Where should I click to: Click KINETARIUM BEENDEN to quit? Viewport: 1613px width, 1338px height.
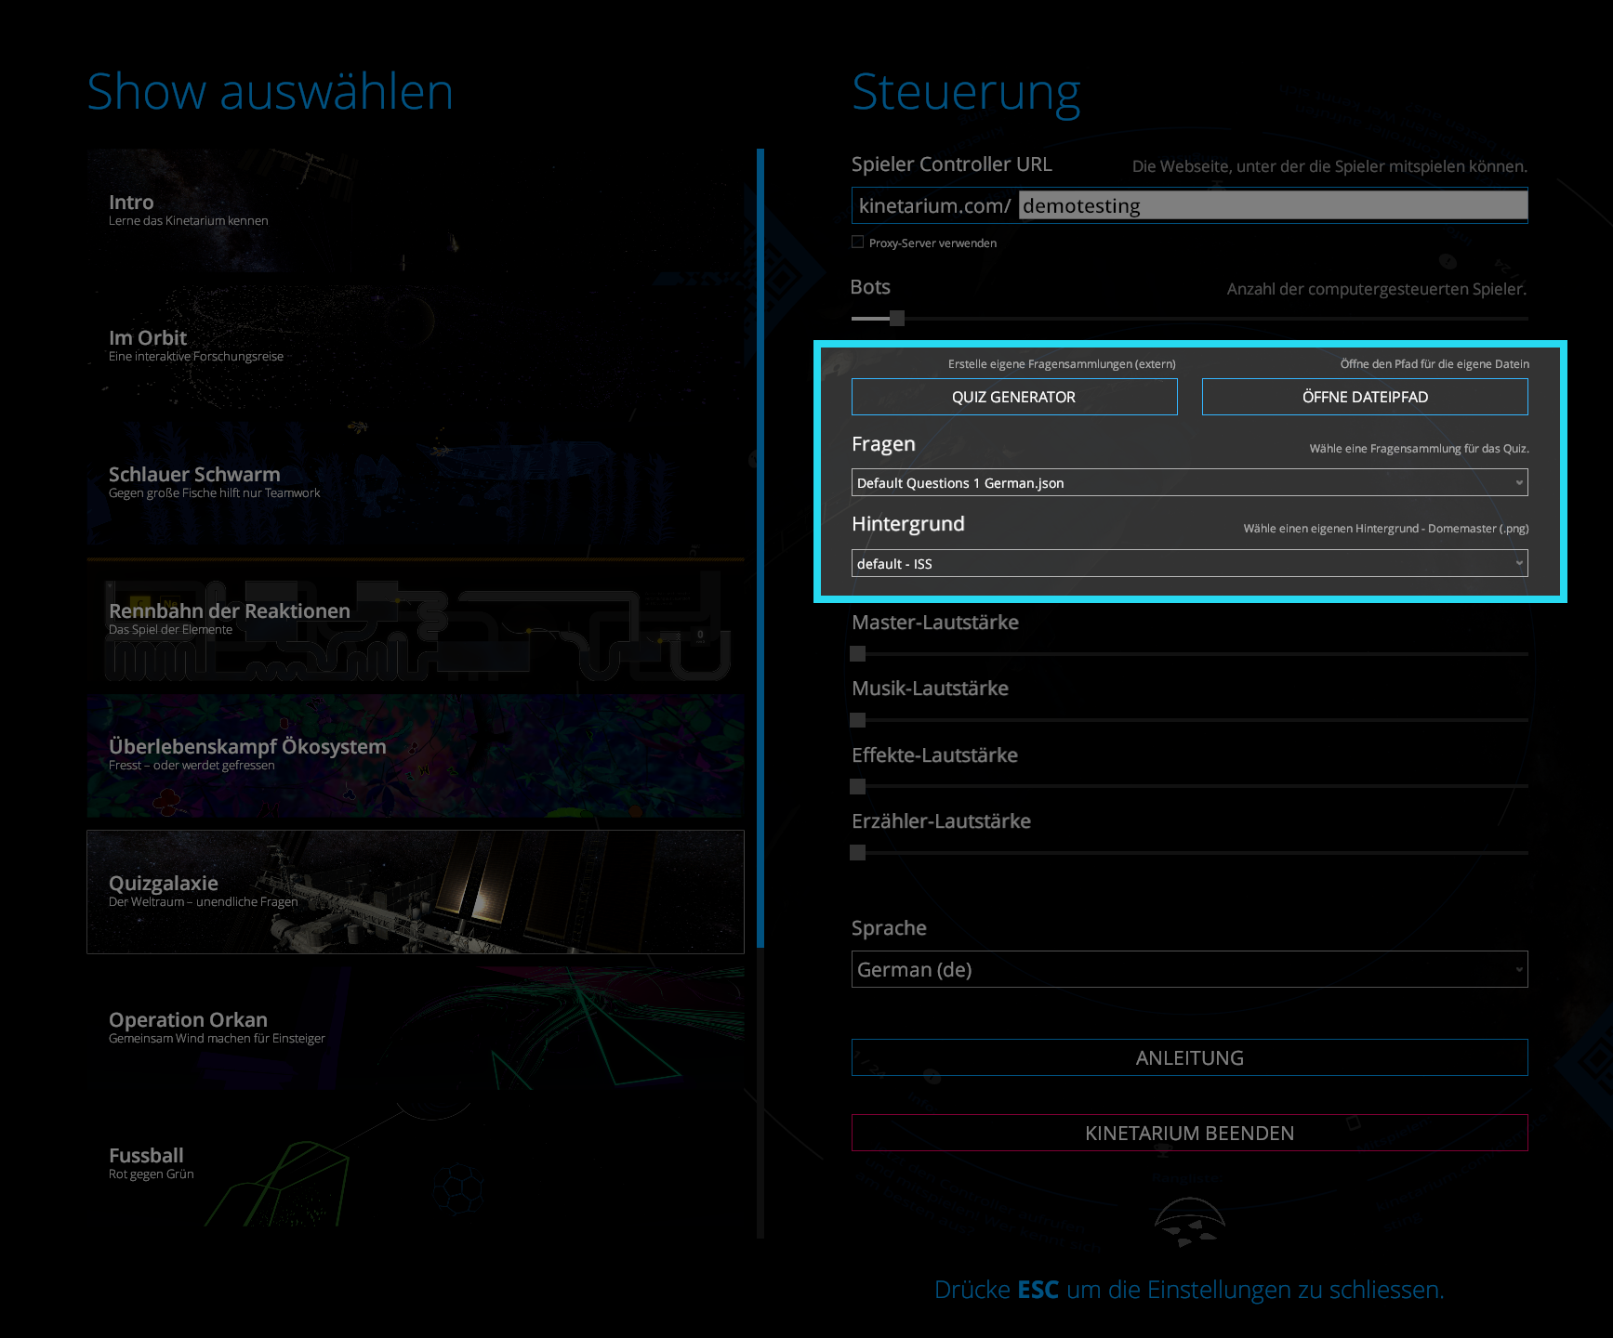point(1189,1133)
